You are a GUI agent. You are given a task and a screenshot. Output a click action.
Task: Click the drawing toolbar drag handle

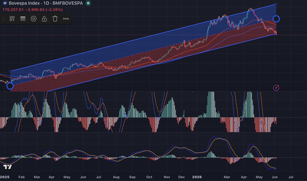(x=3, y=19)
